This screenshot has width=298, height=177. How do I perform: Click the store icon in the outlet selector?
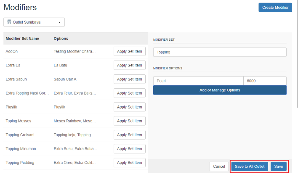pos(9,22)
